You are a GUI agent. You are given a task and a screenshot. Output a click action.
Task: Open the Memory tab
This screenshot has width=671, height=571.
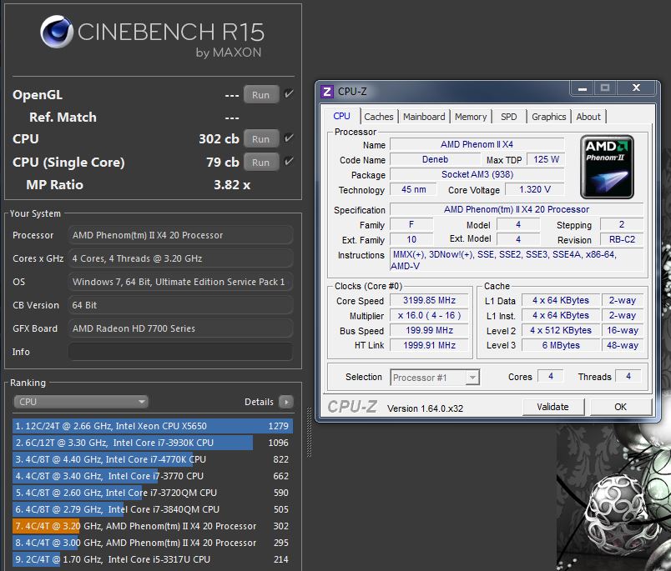point(471,117)
